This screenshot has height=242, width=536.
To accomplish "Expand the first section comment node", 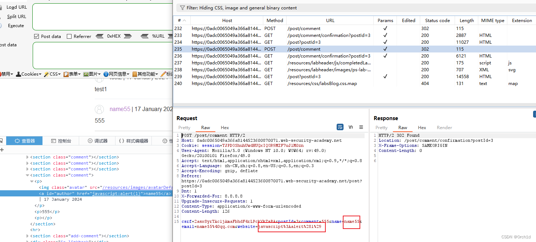I will click(28, 157).
